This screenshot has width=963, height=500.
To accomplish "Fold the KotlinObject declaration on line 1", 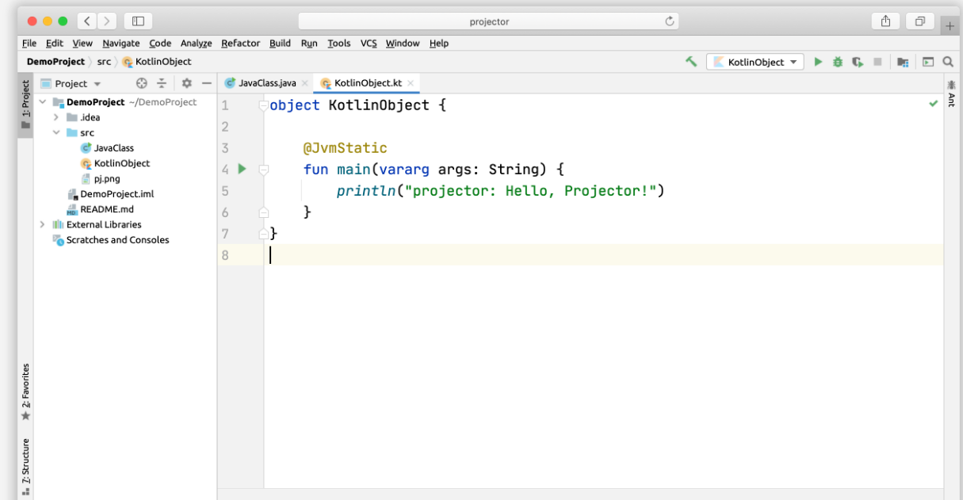I will click(x=264, y=105).
